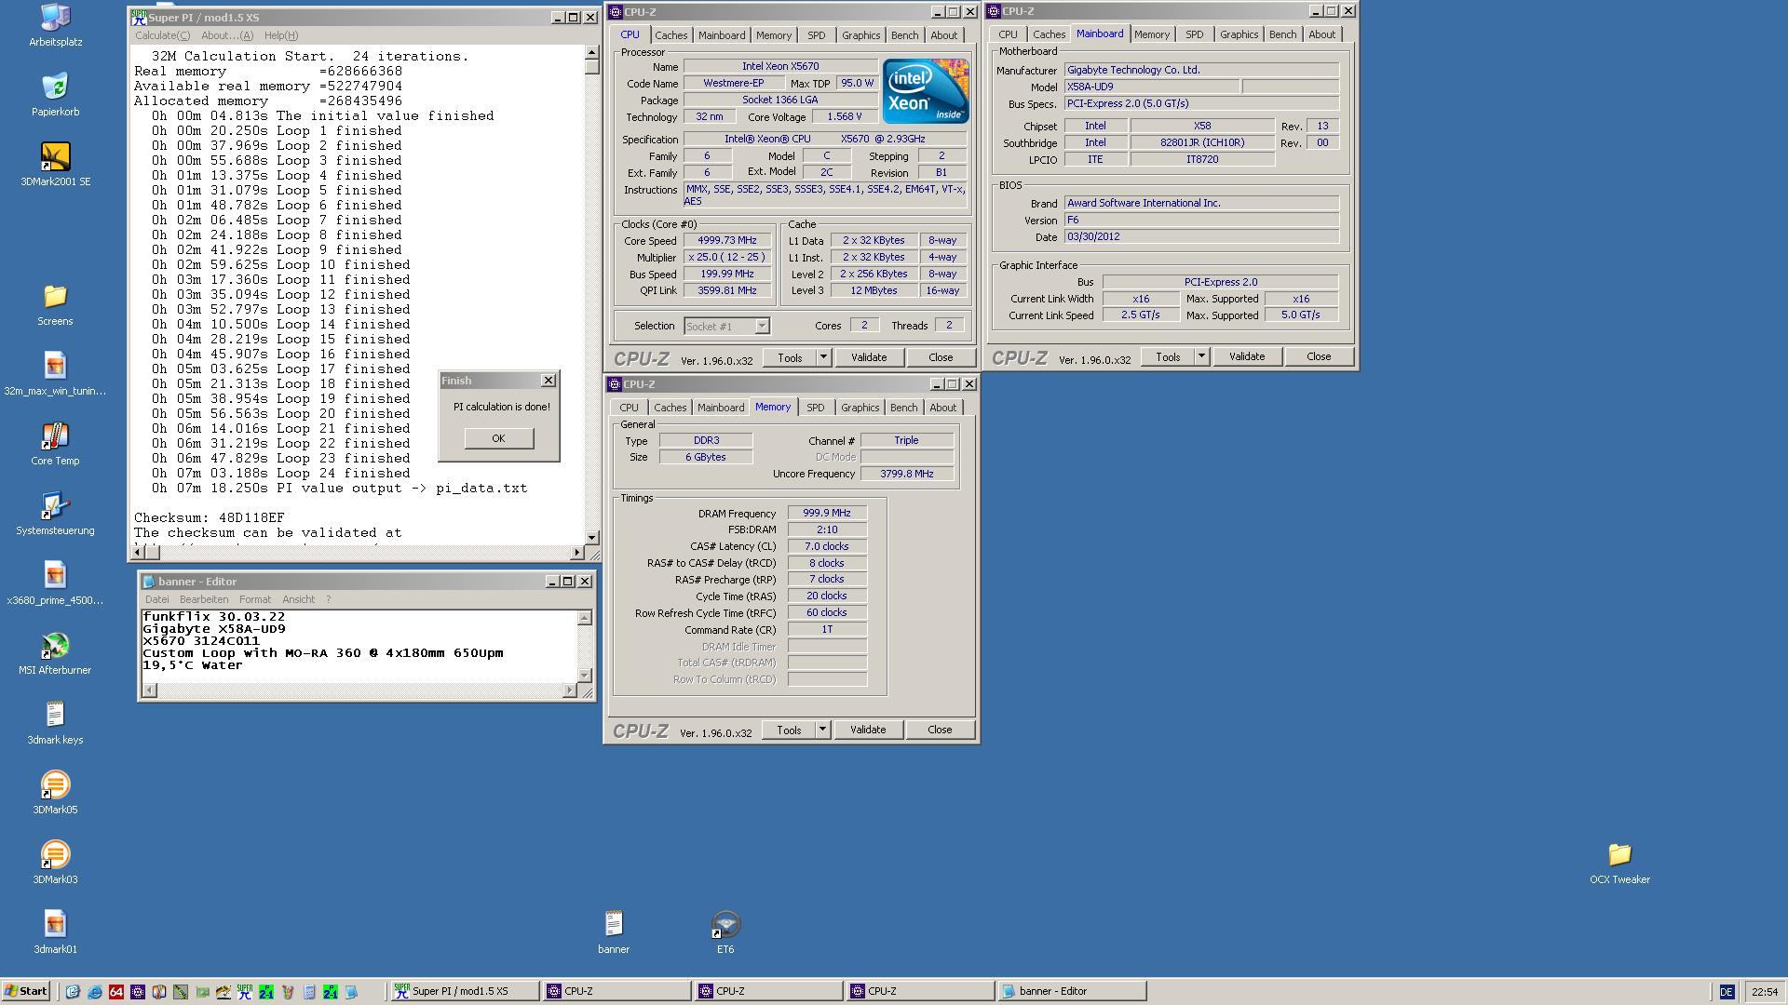
Task: Open the About... menu in Super PI
Action: pos(227,35)
